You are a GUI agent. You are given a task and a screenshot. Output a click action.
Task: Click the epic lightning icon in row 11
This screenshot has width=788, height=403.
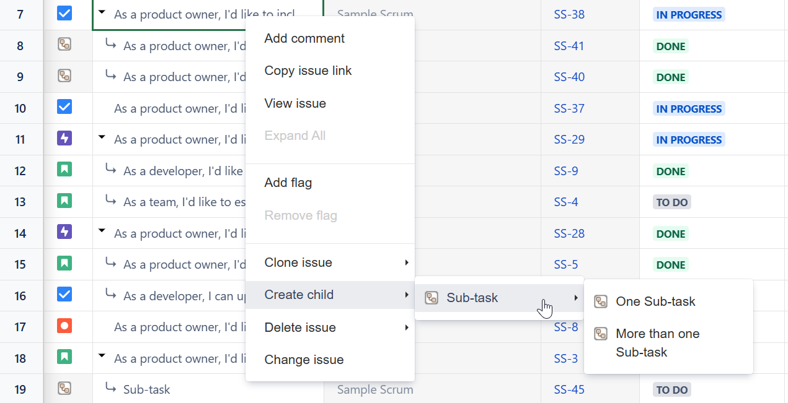point(64,139)
